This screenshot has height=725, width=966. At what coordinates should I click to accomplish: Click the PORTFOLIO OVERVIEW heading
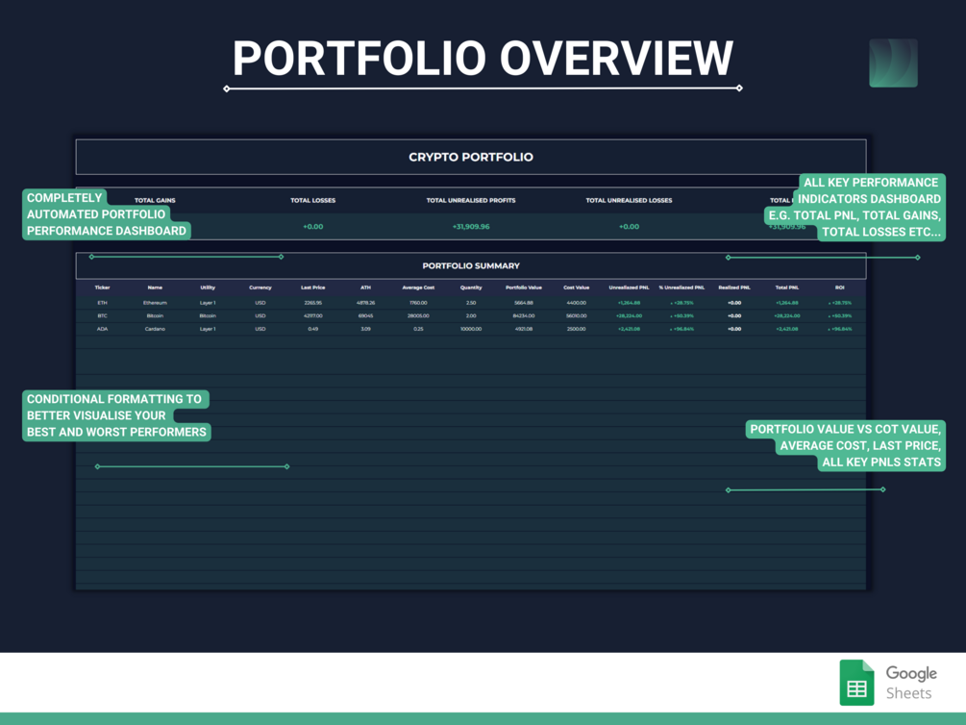click(x=483, y=59)
